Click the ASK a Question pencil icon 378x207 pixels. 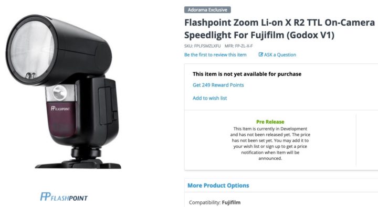(x=260, y=55)
